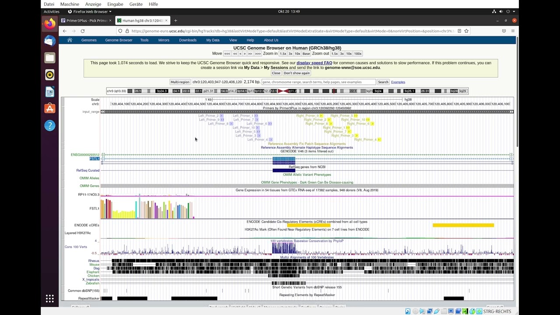Image resolution: width=560 pixels, height=315 pixels.
Task: Open a new Firefox tab
Action: pyautogui.click(x=175, y=21)
